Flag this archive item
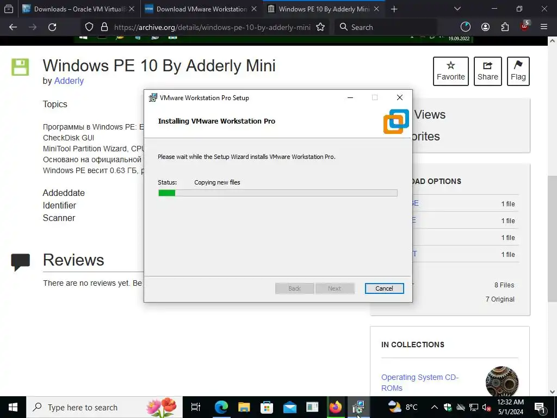This screenshot has height=418, width=557. point(518,71)
